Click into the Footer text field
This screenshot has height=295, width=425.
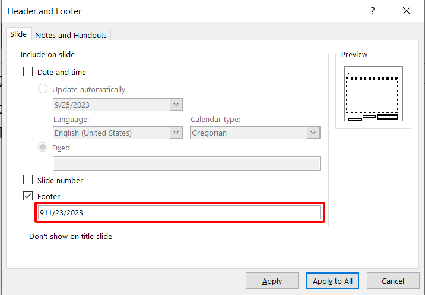coord(179,212)
